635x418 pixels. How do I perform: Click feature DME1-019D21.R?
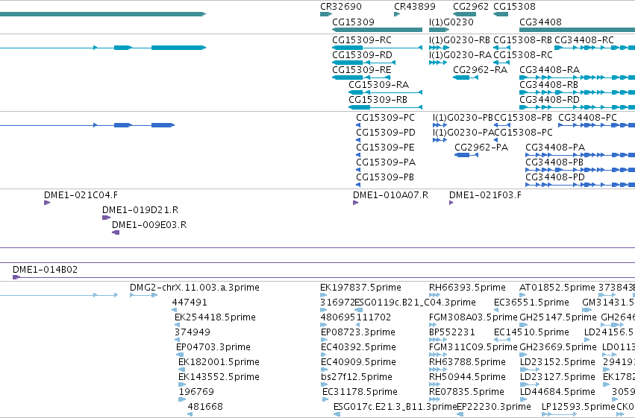click(106, 218)
